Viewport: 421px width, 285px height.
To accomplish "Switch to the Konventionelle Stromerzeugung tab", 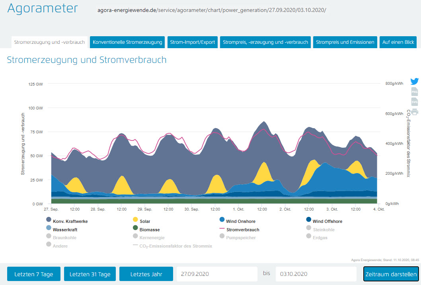I will pyautogui.click(x=127, y=42).
